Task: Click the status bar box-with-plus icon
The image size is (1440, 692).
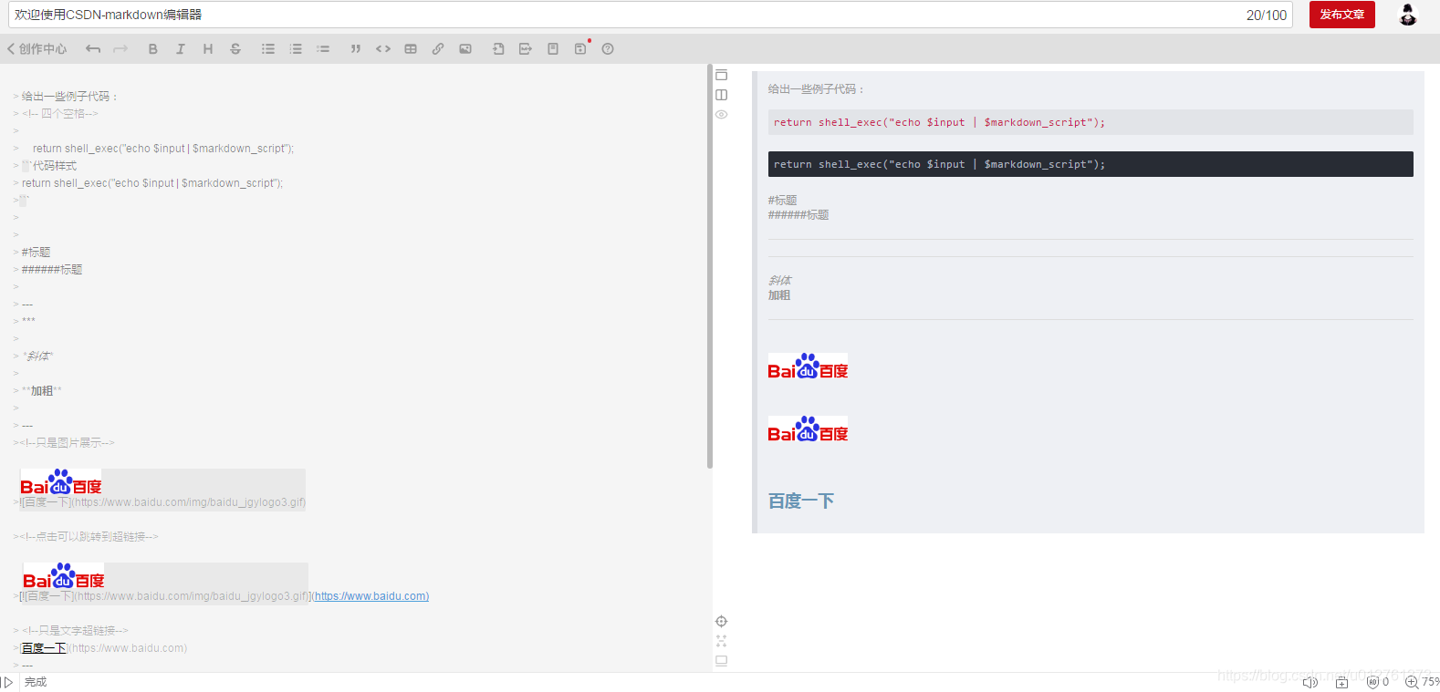Action: pyautogui.click(x=1341, y=682)
